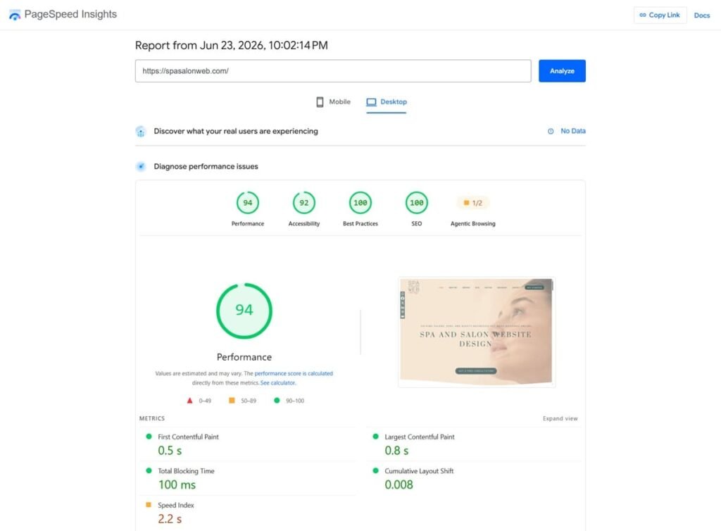This screenshot has width=721, height=531.
Task: Click the report date 'Jun 23, 2026' text
Action: point(232,45)
